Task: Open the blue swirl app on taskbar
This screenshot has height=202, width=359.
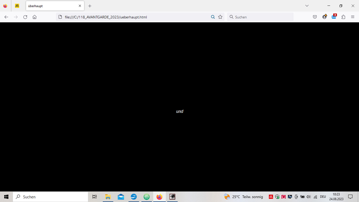Action: point(134,197)
